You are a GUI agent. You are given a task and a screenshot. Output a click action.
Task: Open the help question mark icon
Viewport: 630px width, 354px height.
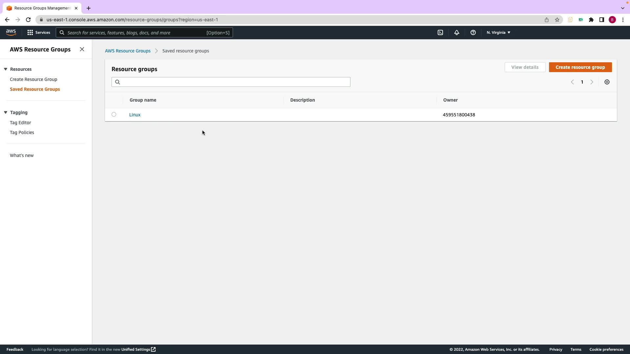pyautogui.click(x=473, y=32)
